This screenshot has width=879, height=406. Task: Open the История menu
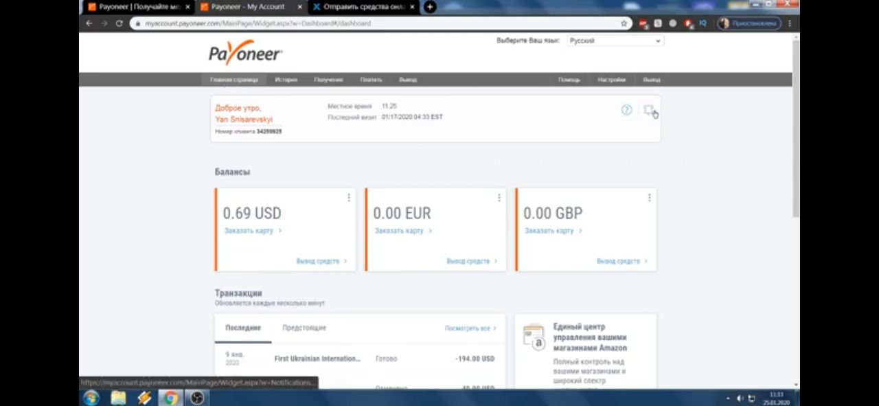[286, 80]
